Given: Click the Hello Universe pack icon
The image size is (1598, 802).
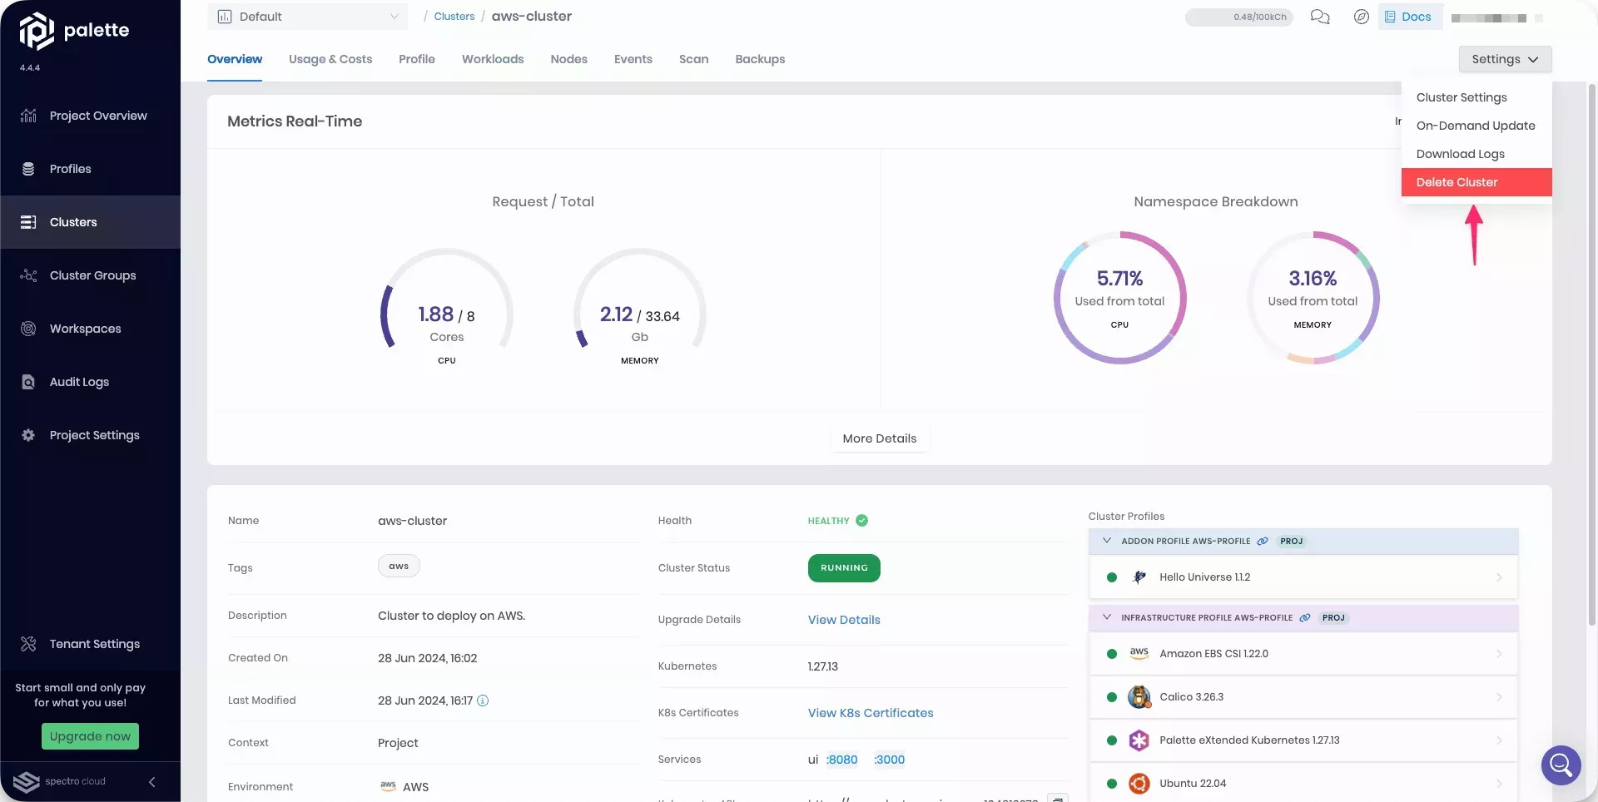Looking at the screenshot, I should click(x=1139, y=577).
